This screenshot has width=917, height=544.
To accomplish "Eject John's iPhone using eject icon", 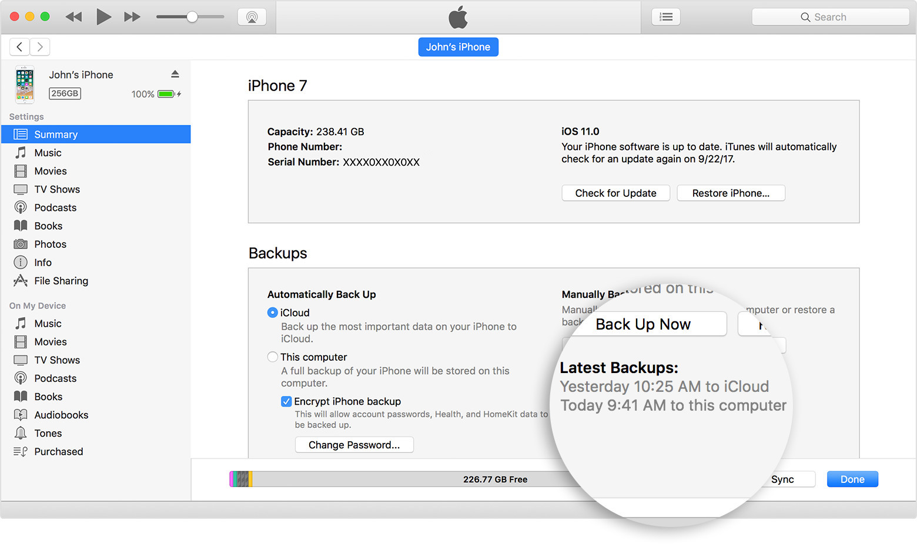I will click(175, 74).
